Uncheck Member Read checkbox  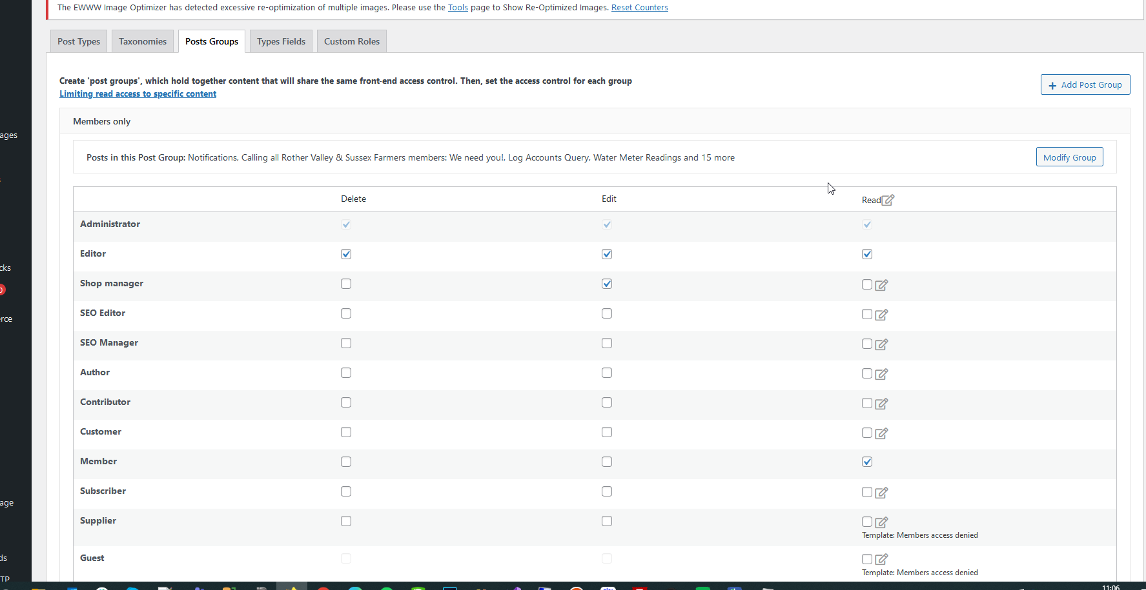pyautogui.click(x=867, y=462)
